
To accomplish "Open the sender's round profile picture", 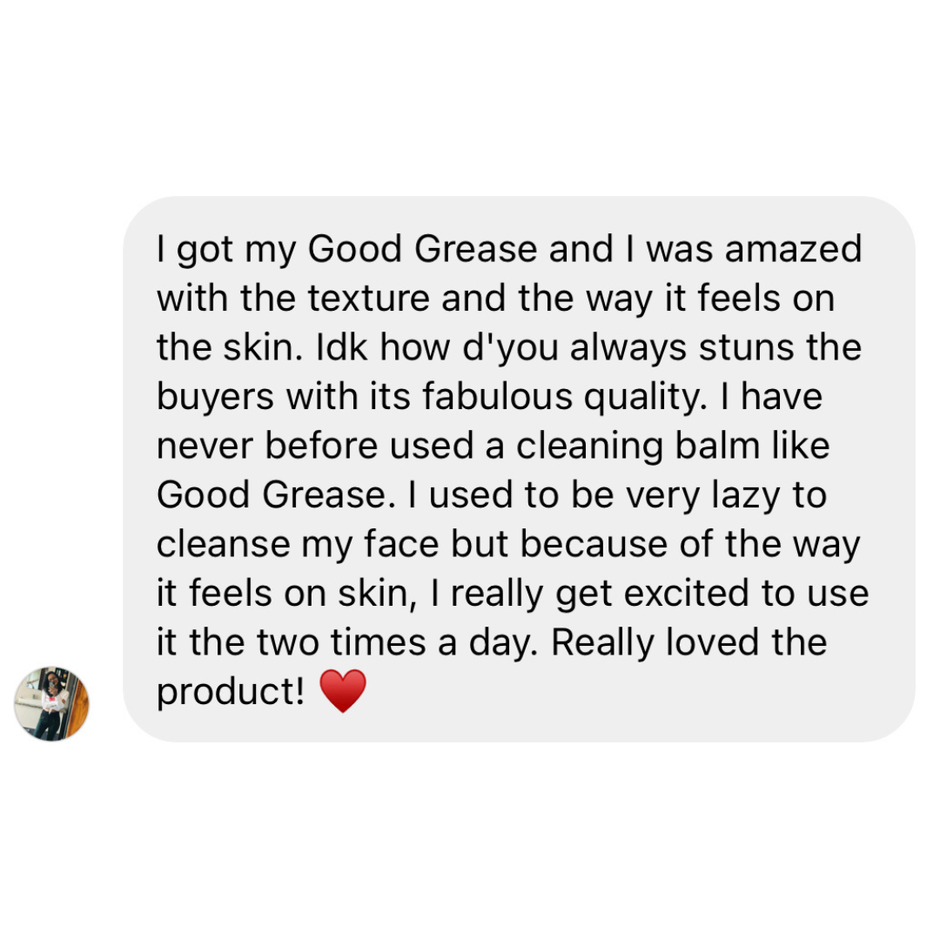I will click(x=51, y=704).
